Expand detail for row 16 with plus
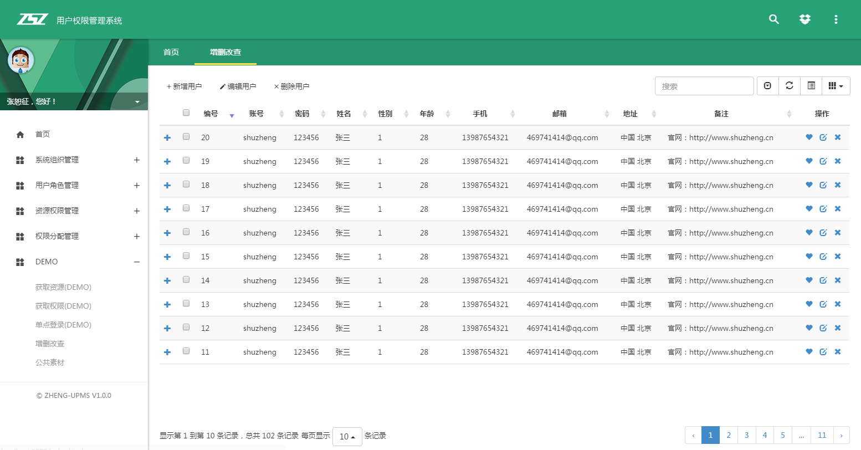 coord(167,233)
